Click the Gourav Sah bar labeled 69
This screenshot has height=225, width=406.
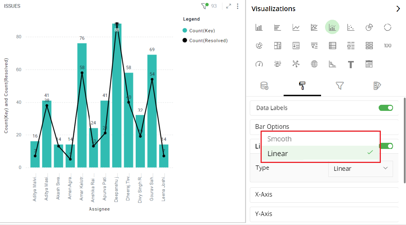[x=152, y=111]
